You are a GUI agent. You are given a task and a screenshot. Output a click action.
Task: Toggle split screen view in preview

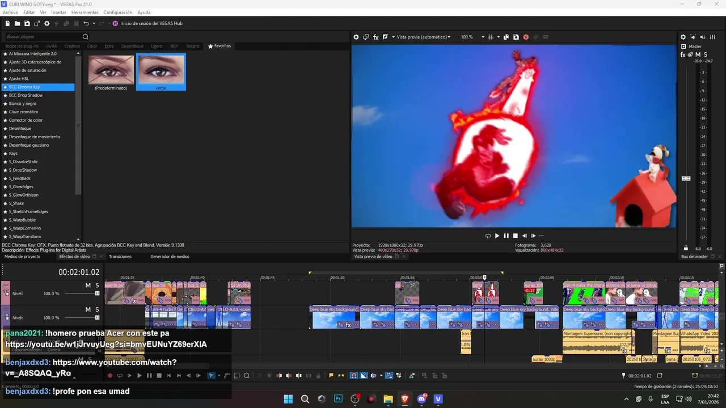point(385,37)
